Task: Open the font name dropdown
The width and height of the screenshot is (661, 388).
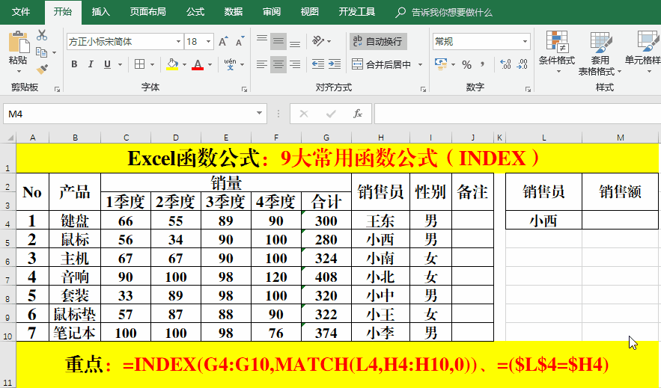Action: point(178,42)
